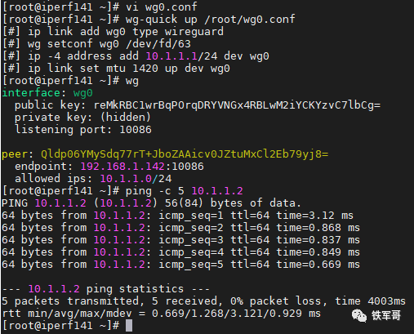Click the peer key Qldp06YMySdq77rT text

tap(185, 154)
